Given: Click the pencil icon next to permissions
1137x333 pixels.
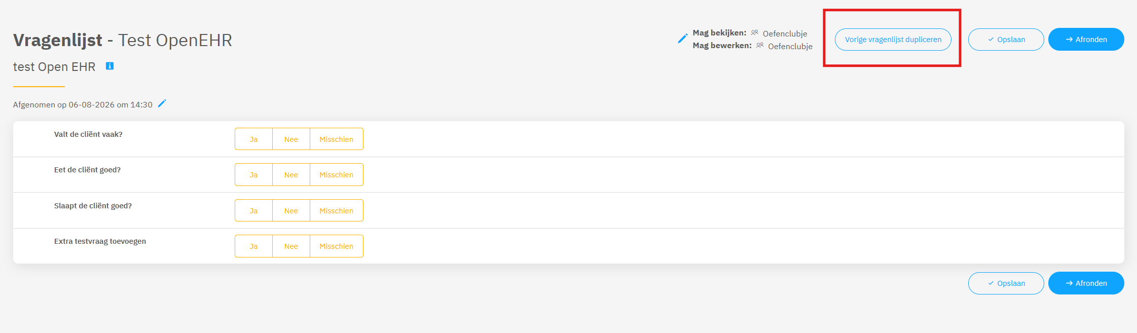Looking at the screenshot, I should tap(683, 39).
